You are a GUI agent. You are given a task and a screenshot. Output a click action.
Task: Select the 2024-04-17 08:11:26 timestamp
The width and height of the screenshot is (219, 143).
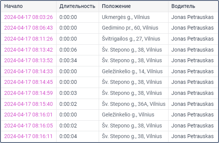point(28,39)
